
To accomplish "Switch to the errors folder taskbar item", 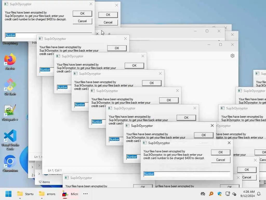I will tap(47, 194).
